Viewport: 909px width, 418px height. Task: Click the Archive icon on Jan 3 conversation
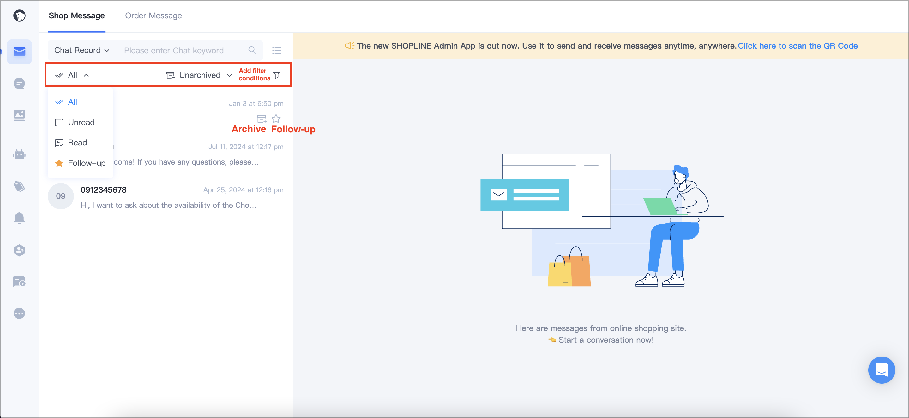click(262, 119)
